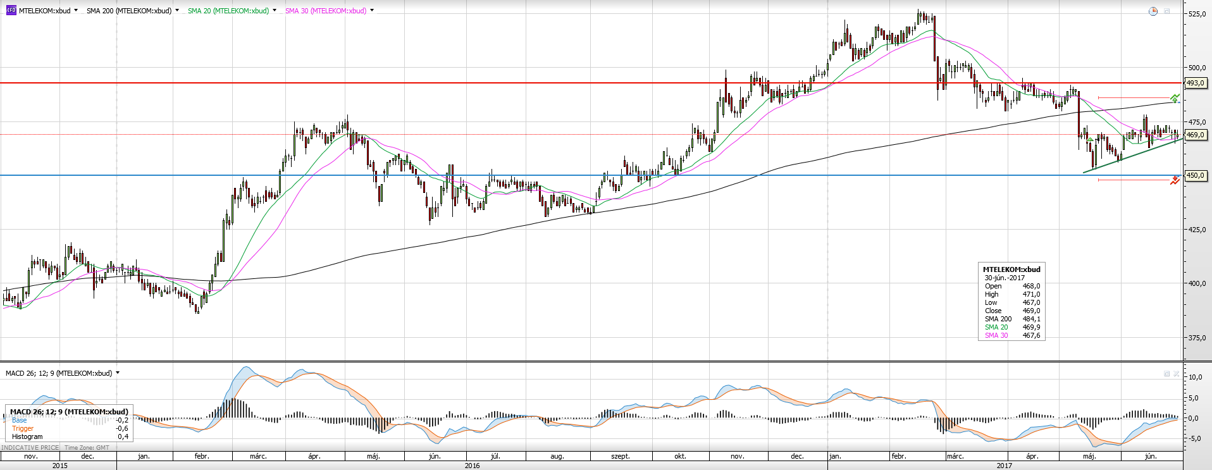Click the 30-jún.-2017 date in data box
This screenshot has width=1212, height=470.
coord(1005,278)
